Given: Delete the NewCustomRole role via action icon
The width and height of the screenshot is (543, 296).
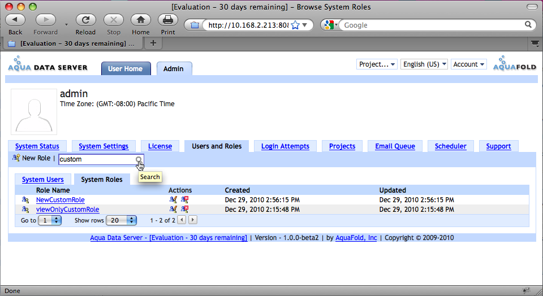Looking at the screenshot, I should coord(184,199).
